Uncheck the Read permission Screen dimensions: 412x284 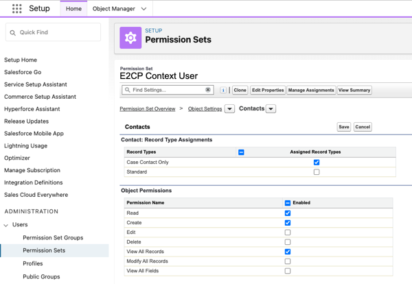click(x=288, y=213)
